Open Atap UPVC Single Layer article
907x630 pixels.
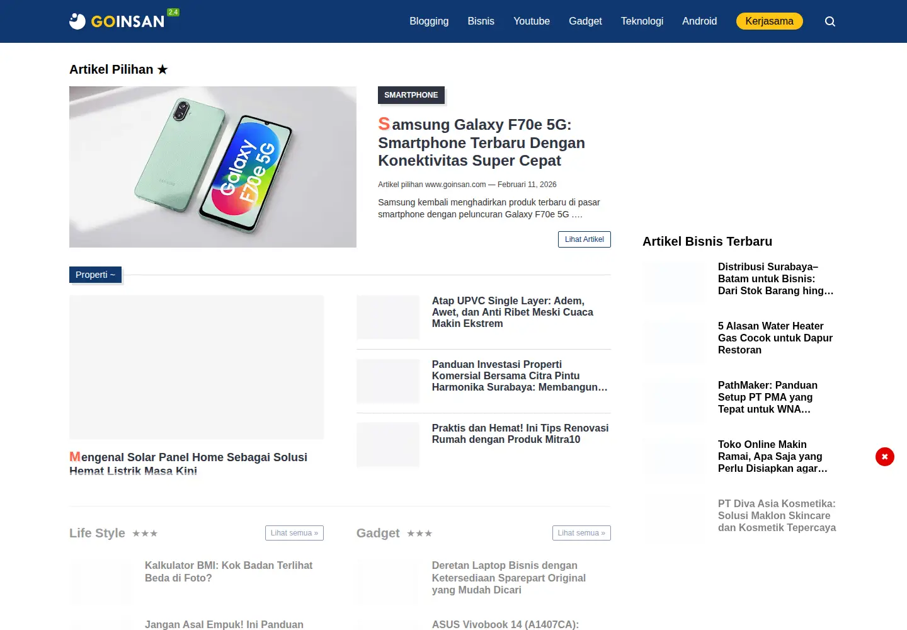[x=513, y=312]
